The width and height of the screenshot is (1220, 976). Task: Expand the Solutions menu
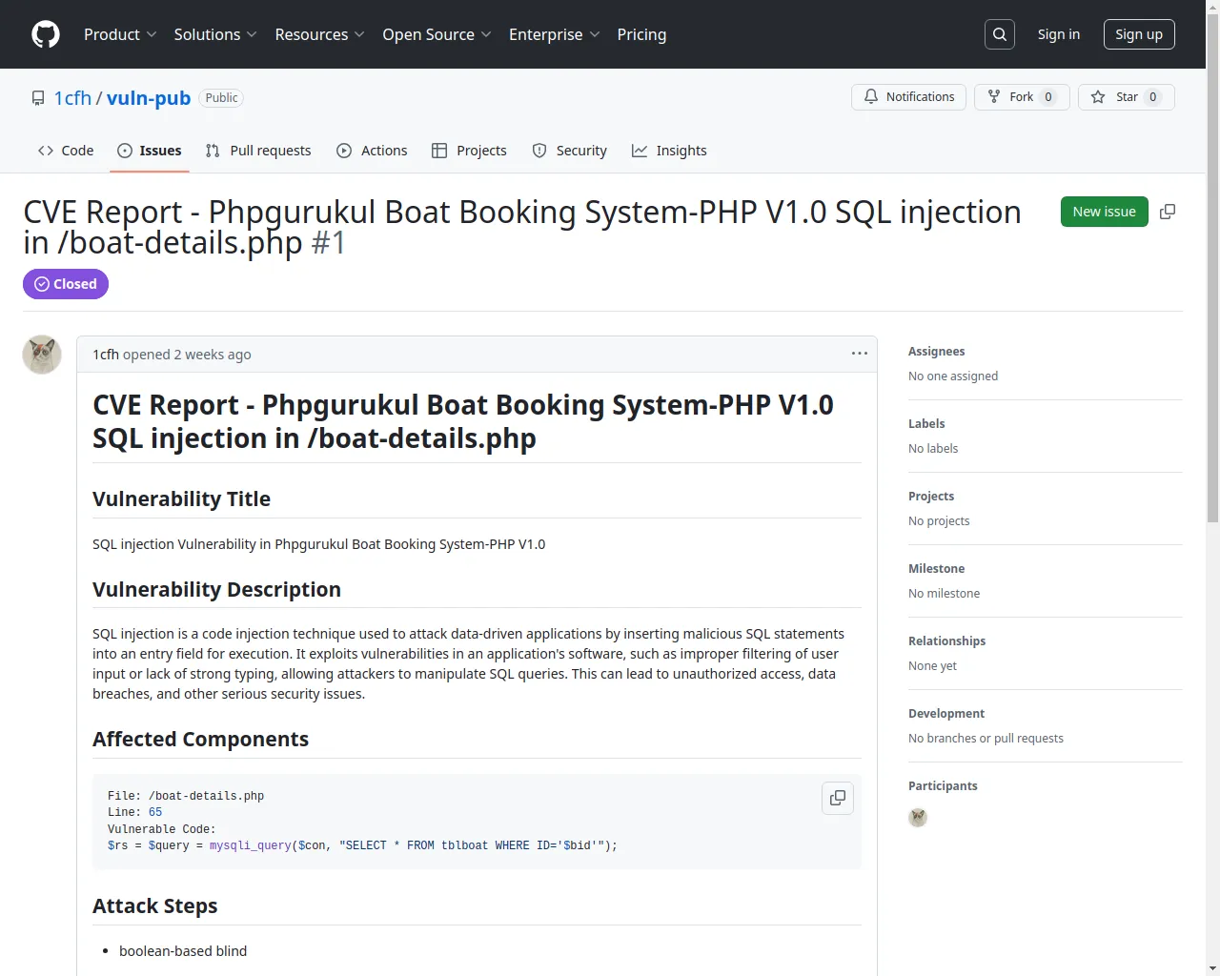point(215,34)
